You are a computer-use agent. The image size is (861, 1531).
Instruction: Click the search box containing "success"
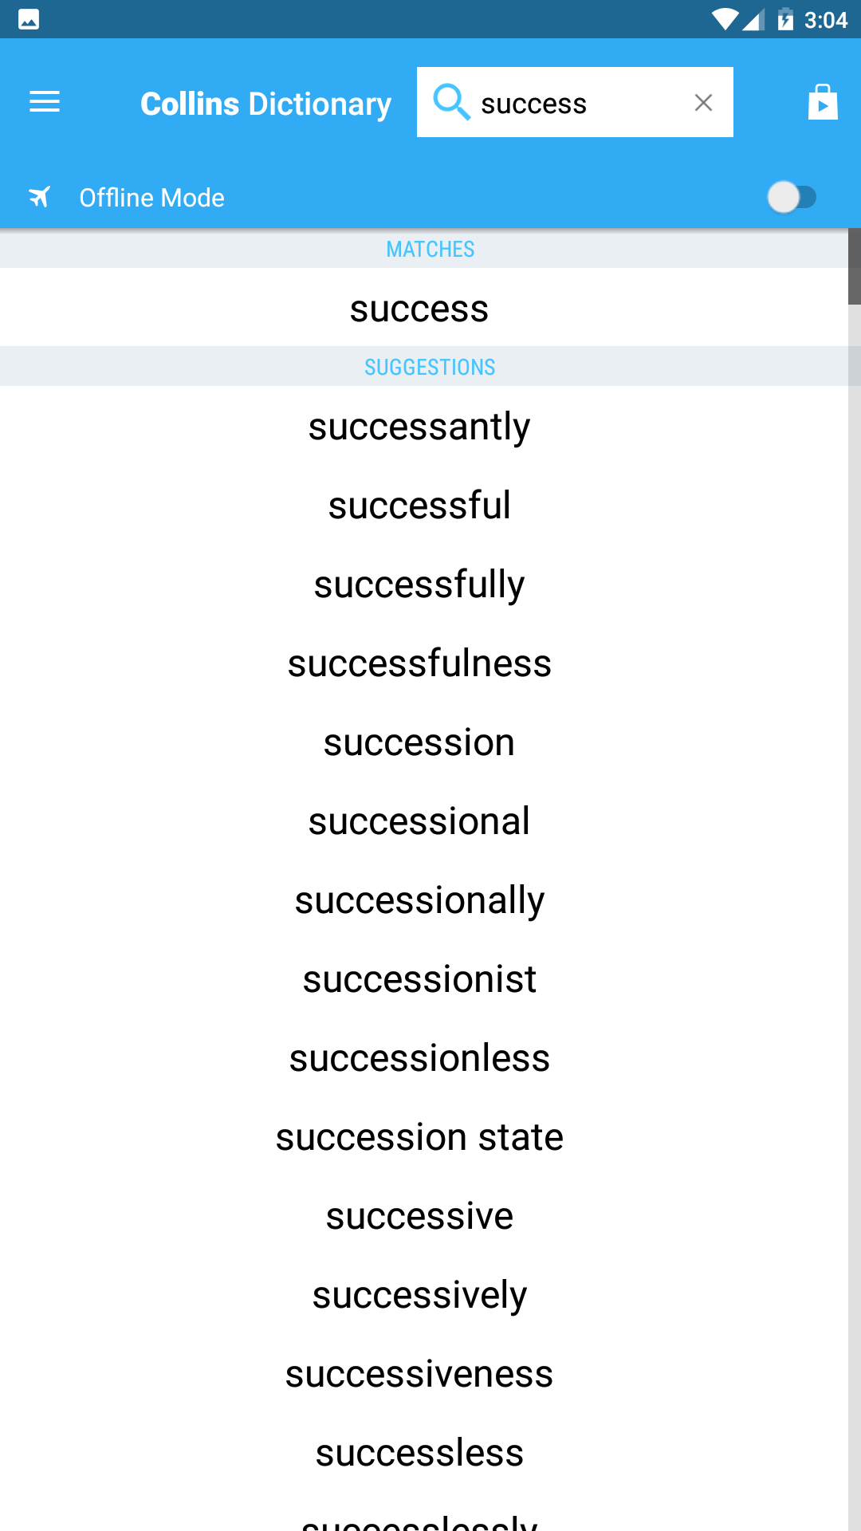pos(574,103)
